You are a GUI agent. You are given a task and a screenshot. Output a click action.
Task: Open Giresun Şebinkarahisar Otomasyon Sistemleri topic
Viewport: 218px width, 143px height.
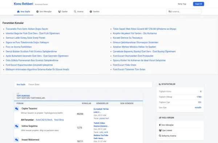(x=136, y=42)
